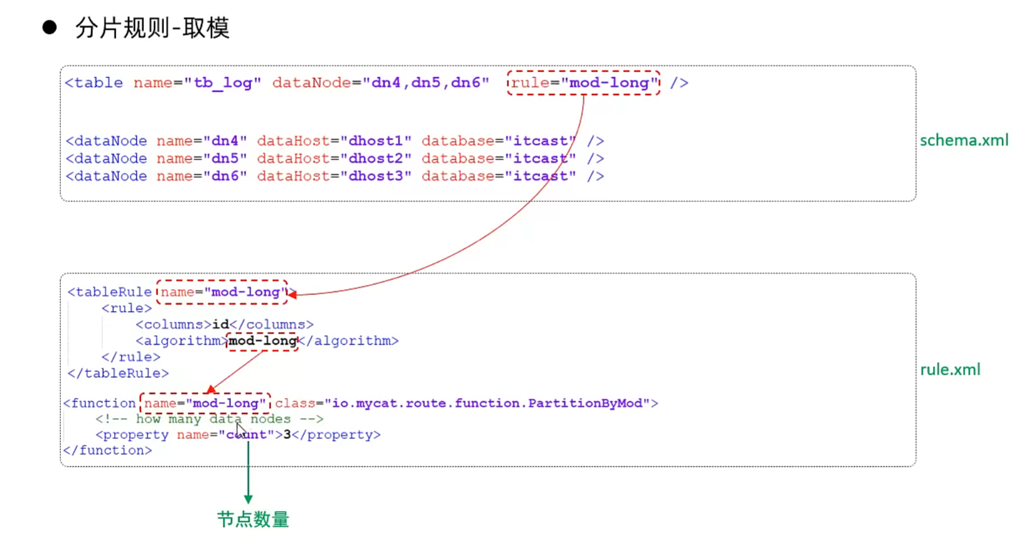This screenshot has height=549, width=1027.
Task: Click the "schema.xml" label
Action: click(x=964, y=141)
